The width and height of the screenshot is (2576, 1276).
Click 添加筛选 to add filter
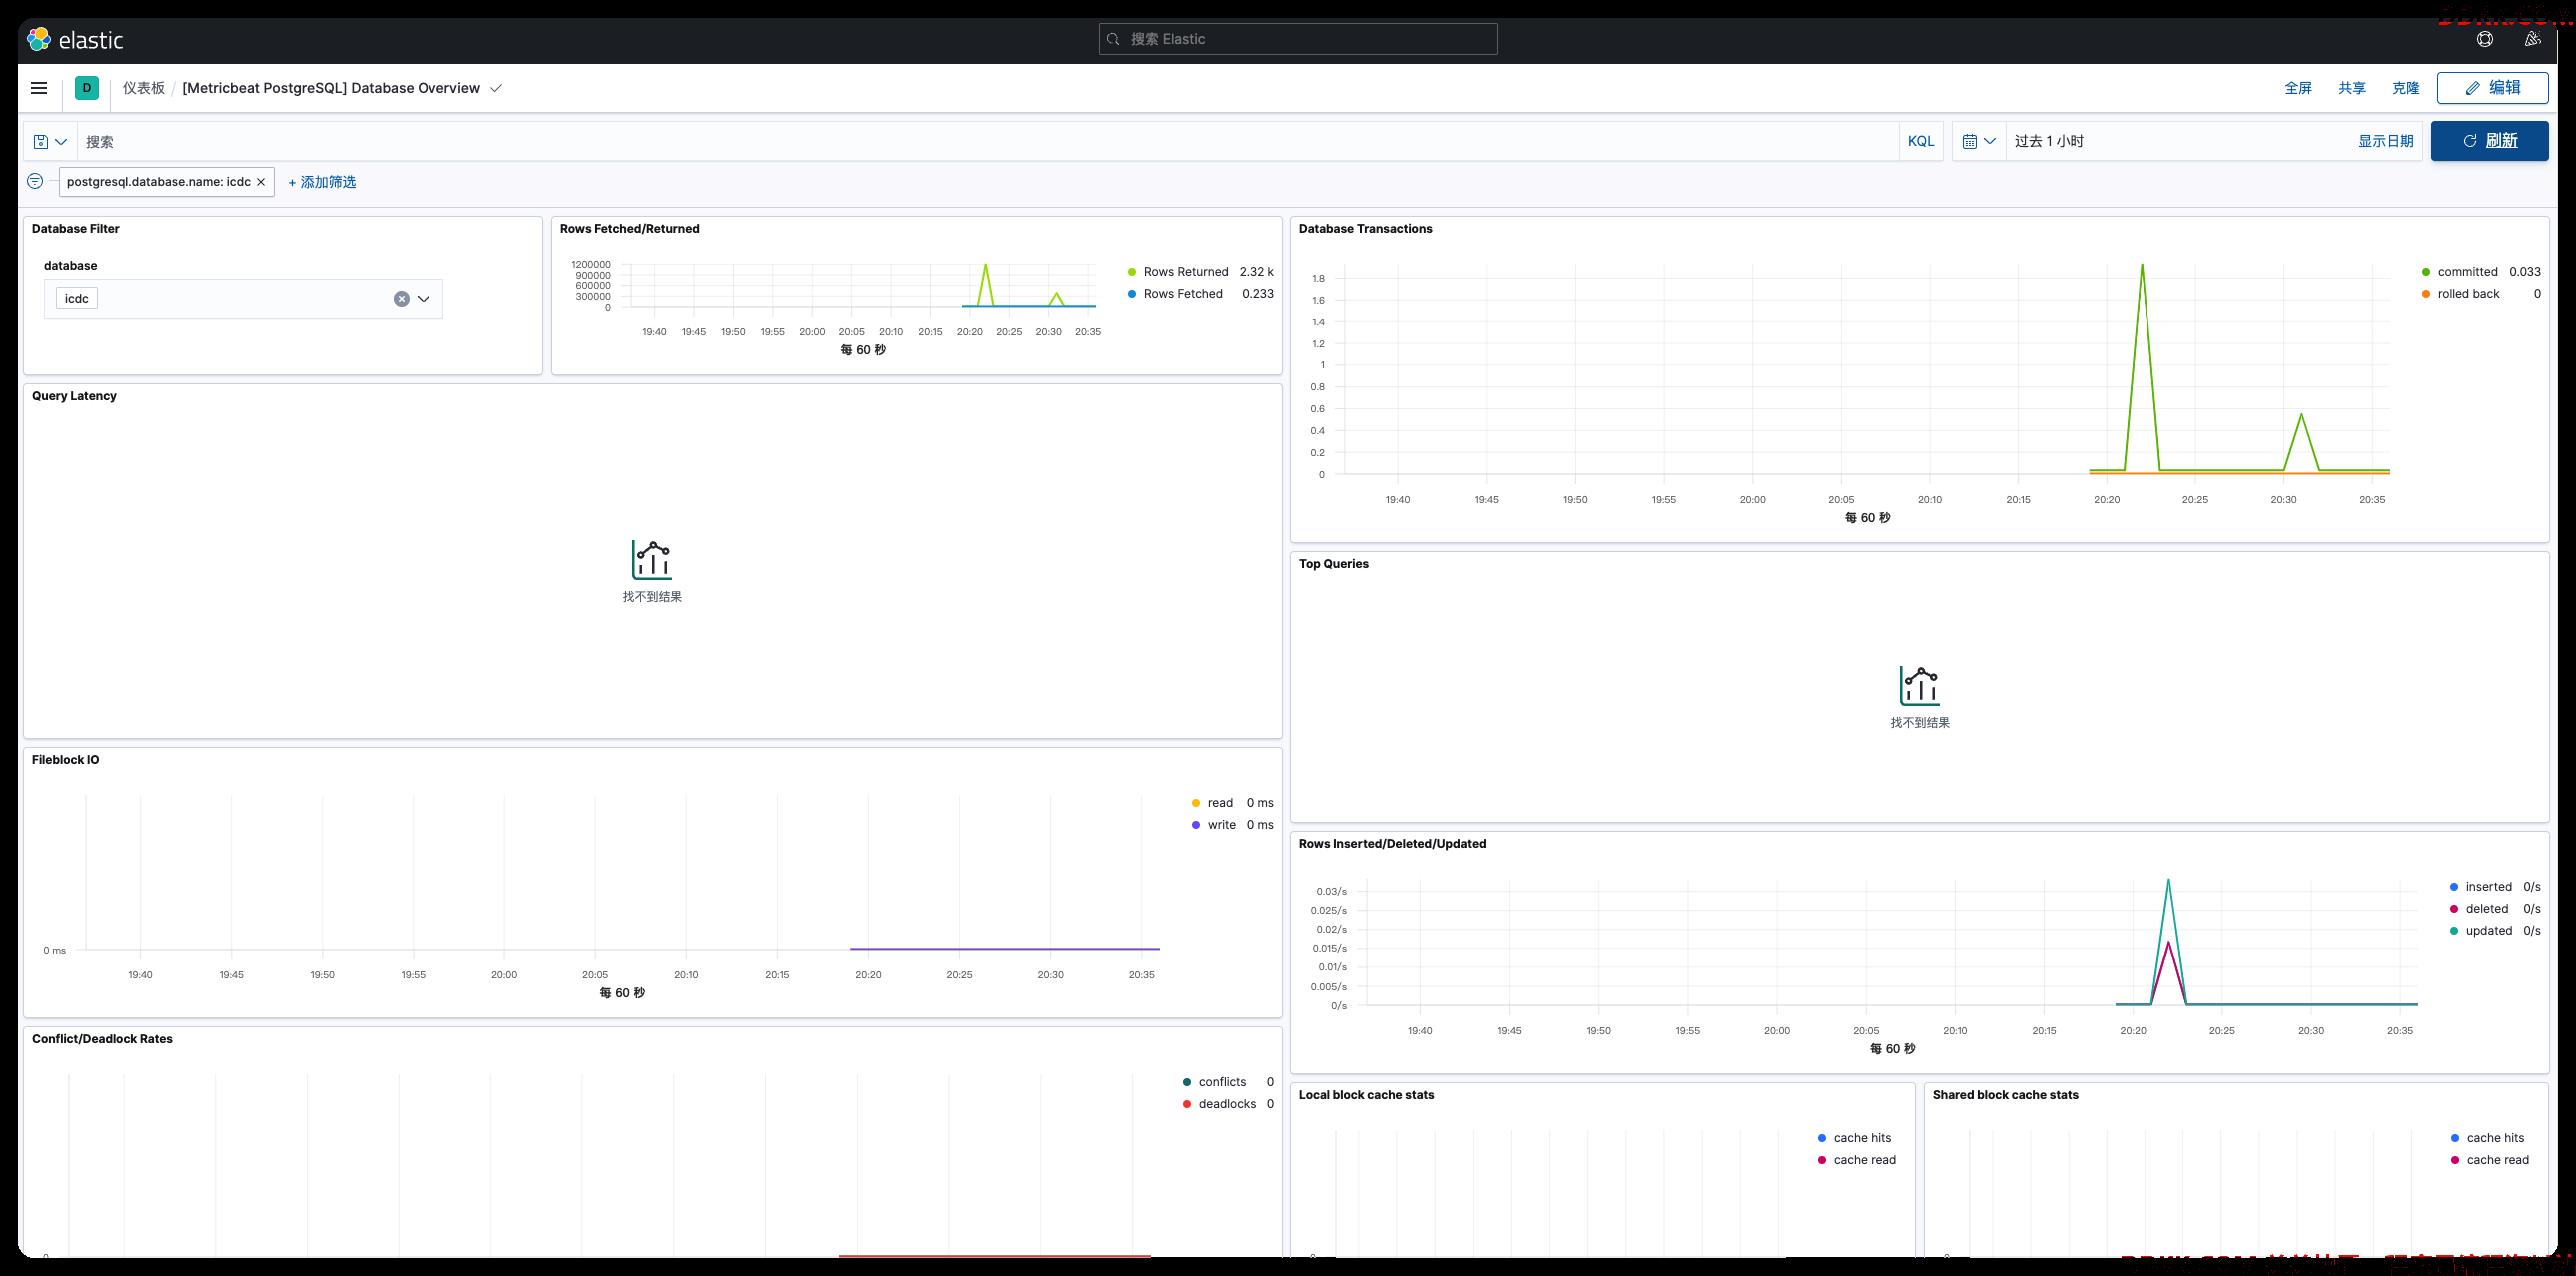322,182
